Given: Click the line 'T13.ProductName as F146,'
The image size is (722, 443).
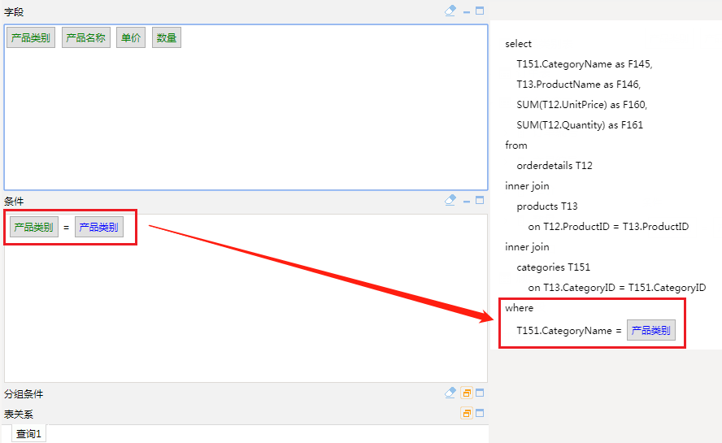Looking at the screenshot, I should tap(578, 85).
